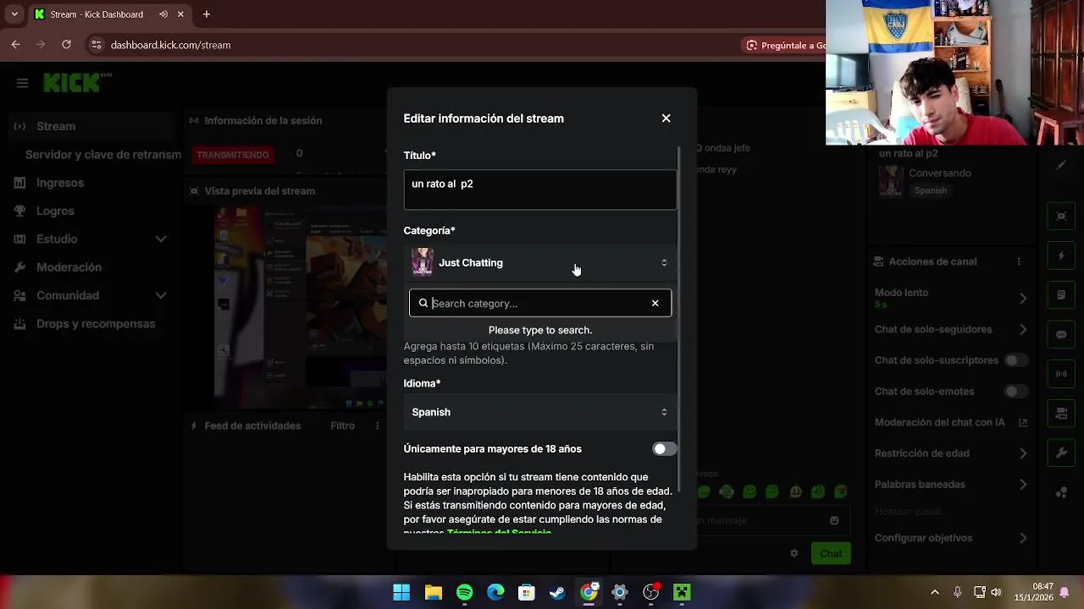Open Microsoft Edge from the taskbar
1084x609 pixels.
[495, 593]
